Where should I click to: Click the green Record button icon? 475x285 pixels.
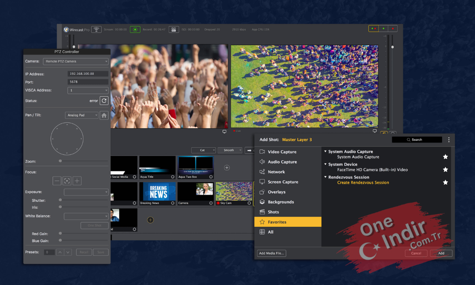click(135, 29)
